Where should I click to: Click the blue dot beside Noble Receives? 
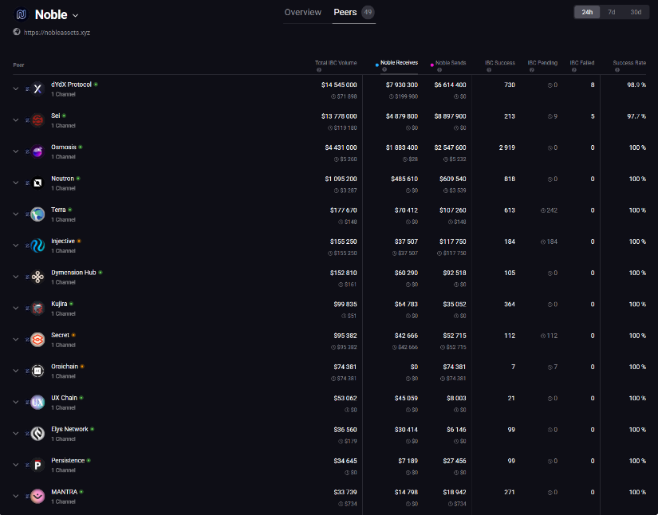pos(376,65)
